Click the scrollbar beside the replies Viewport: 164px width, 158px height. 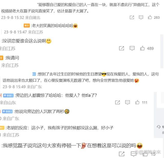pos(162,51)
